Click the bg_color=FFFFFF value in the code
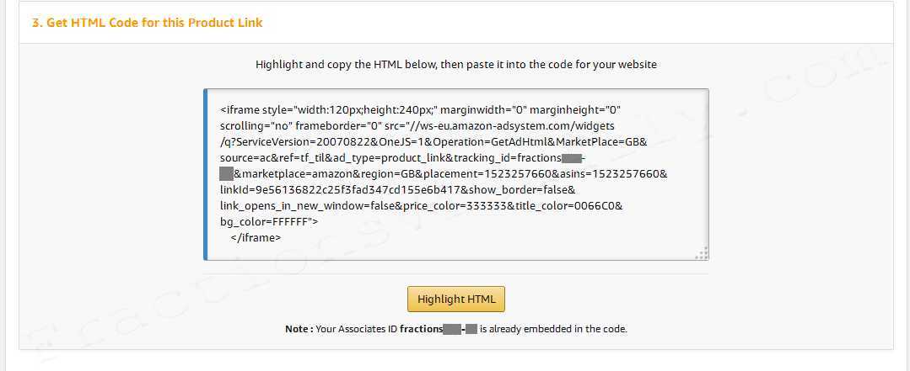 pos(267,221)
